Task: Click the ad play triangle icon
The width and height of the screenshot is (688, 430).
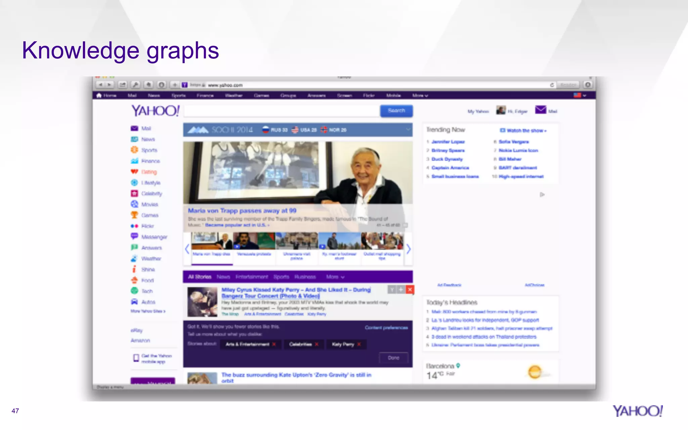Action: point(542,195)
